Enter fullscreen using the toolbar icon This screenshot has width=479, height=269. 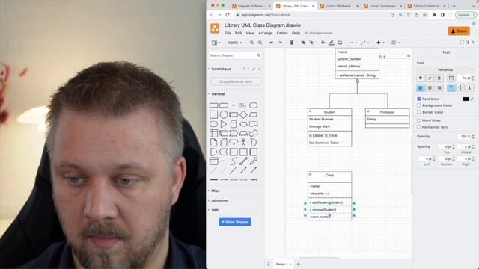point(462,43)
